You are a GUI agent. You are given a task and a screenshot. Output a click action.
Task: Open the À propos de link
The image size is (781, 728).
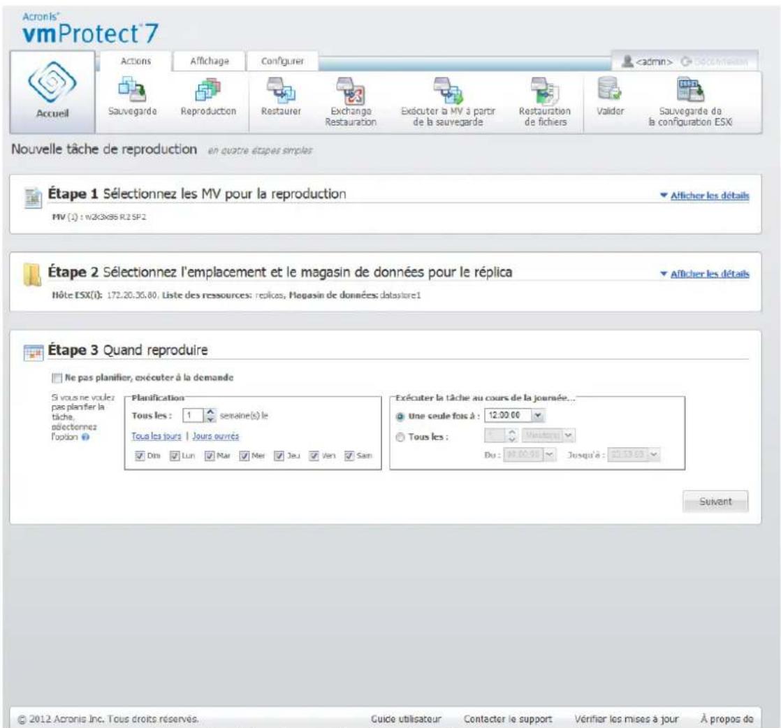point(727,719)
